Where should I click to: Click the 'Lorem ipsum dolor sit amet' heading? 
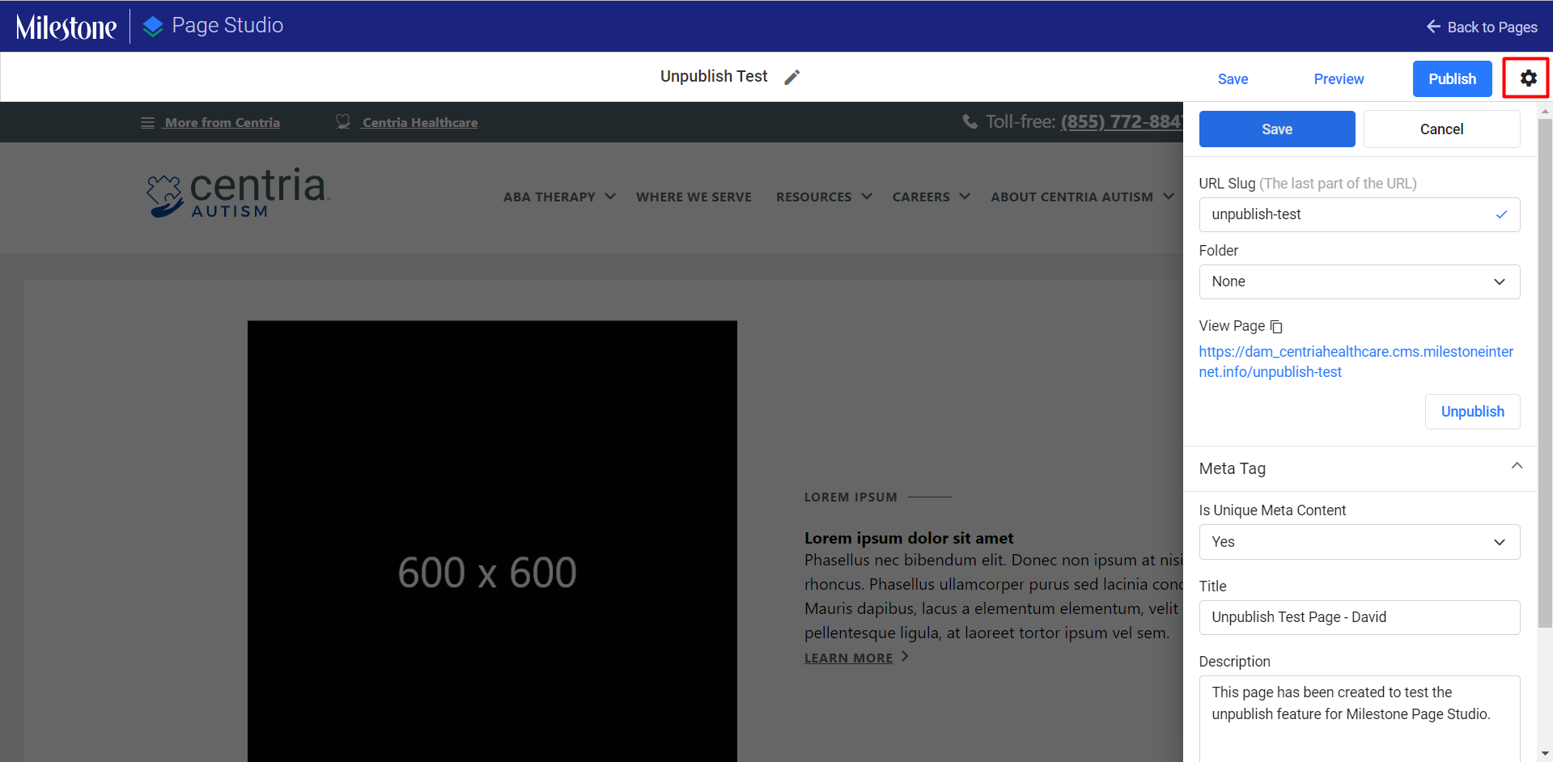click(909, 538)
